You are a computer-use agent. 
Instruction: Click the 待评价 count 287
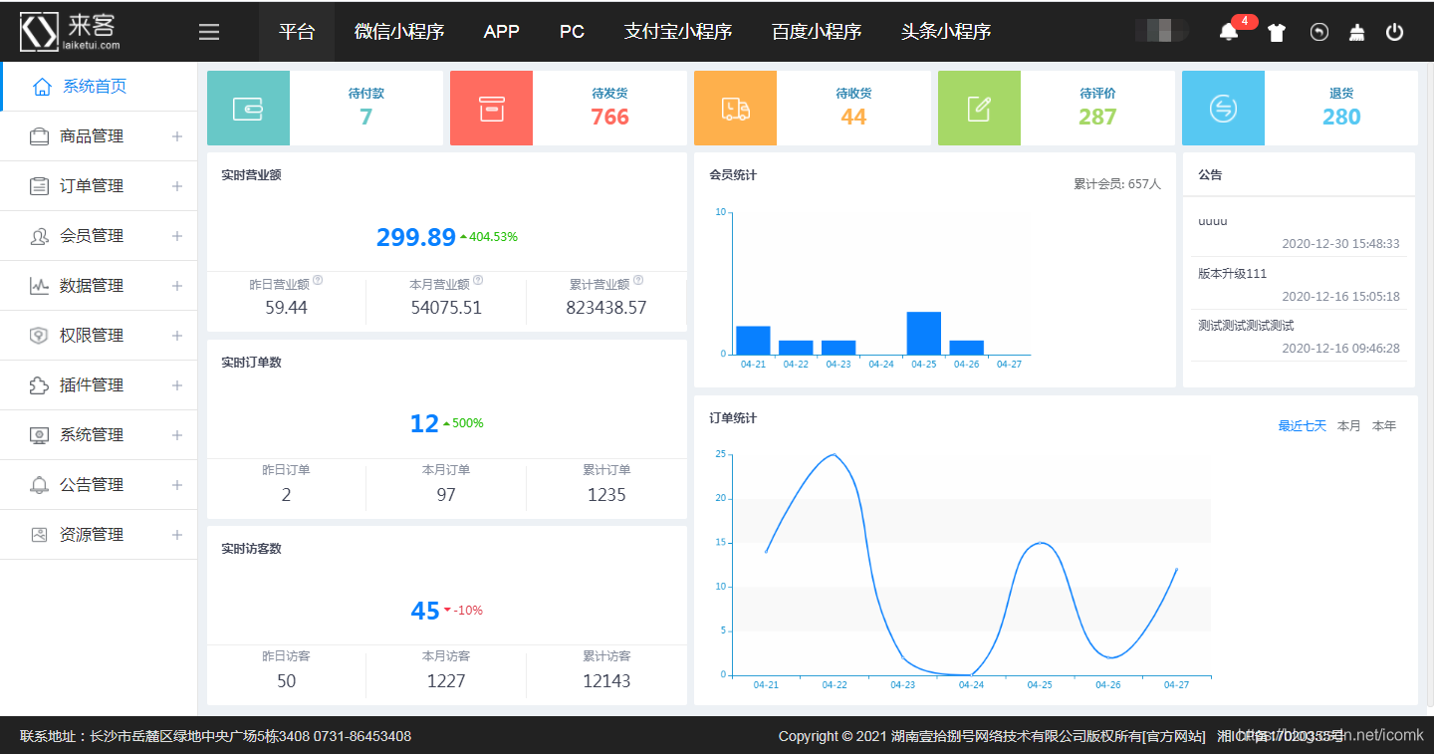click(x=1097, y=117)
